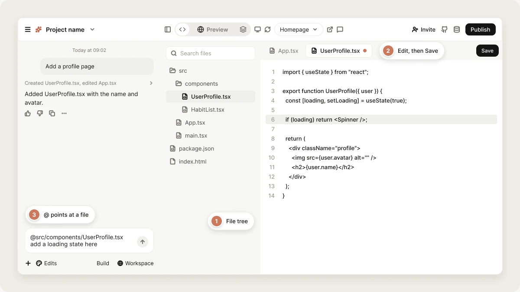Publish the project
The image size is (520, 292).
tap(480, 29)
